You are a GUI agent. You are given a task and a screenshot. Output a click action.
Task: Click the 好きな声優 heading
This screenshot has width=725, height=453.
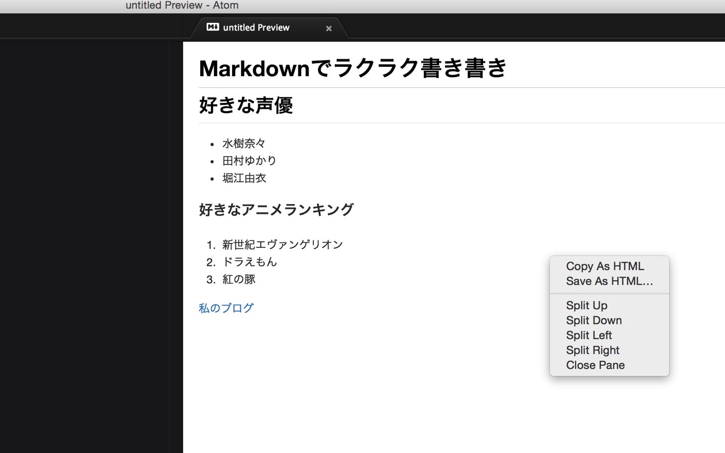(245, 105)
